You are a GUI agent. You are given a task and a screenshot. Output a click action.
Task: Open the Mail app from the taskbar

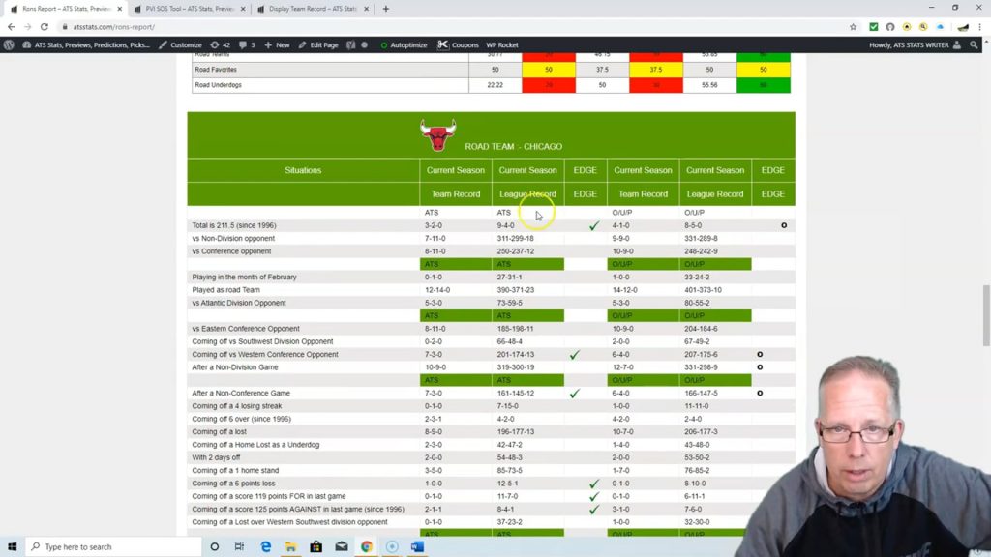342,546
